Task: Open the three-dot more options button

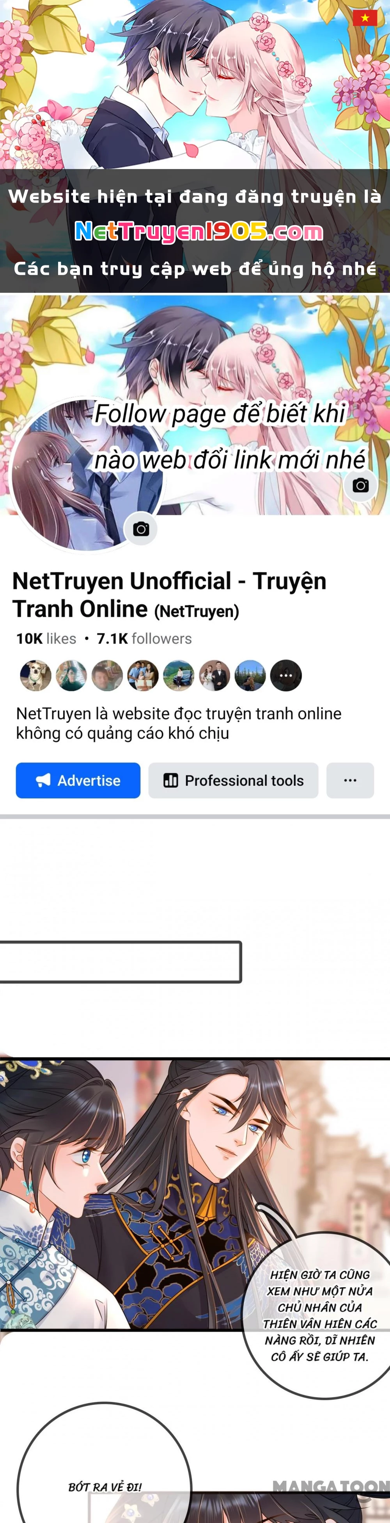Action: pyautogui.click(x=350, y=780)
